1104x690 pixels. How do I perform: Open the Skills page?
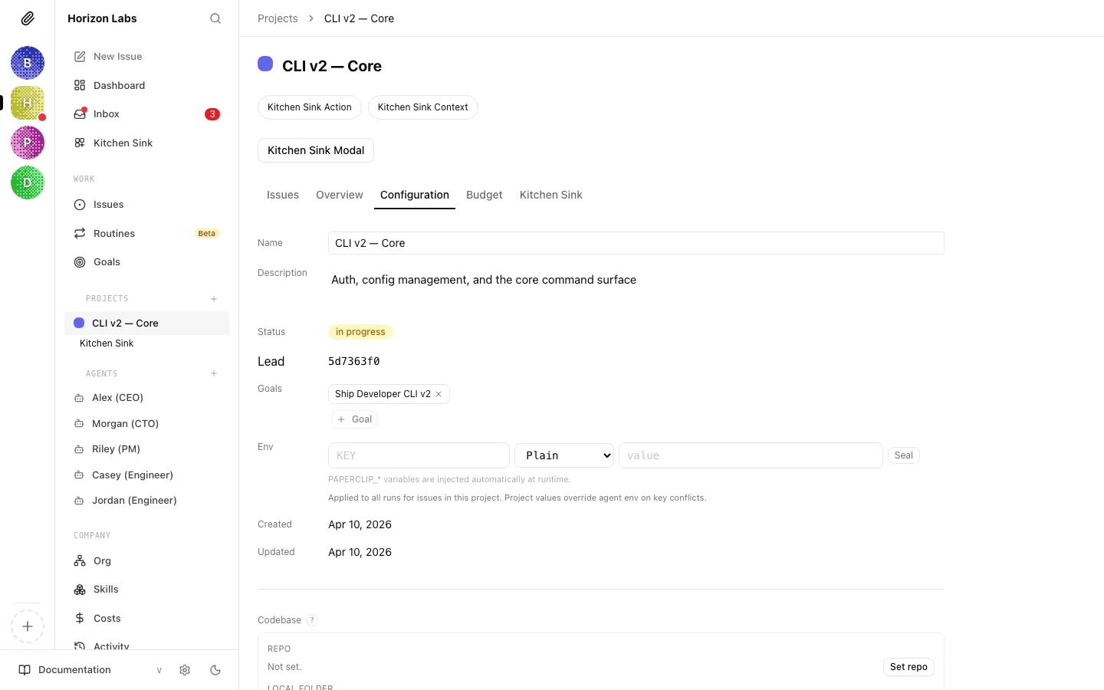146,590
